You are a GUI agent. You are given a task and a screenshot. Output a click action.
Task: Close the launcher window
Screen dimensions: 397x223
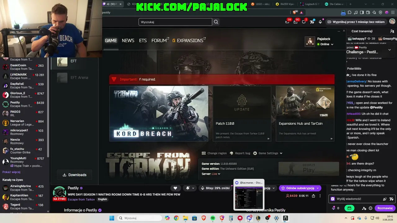344,31
